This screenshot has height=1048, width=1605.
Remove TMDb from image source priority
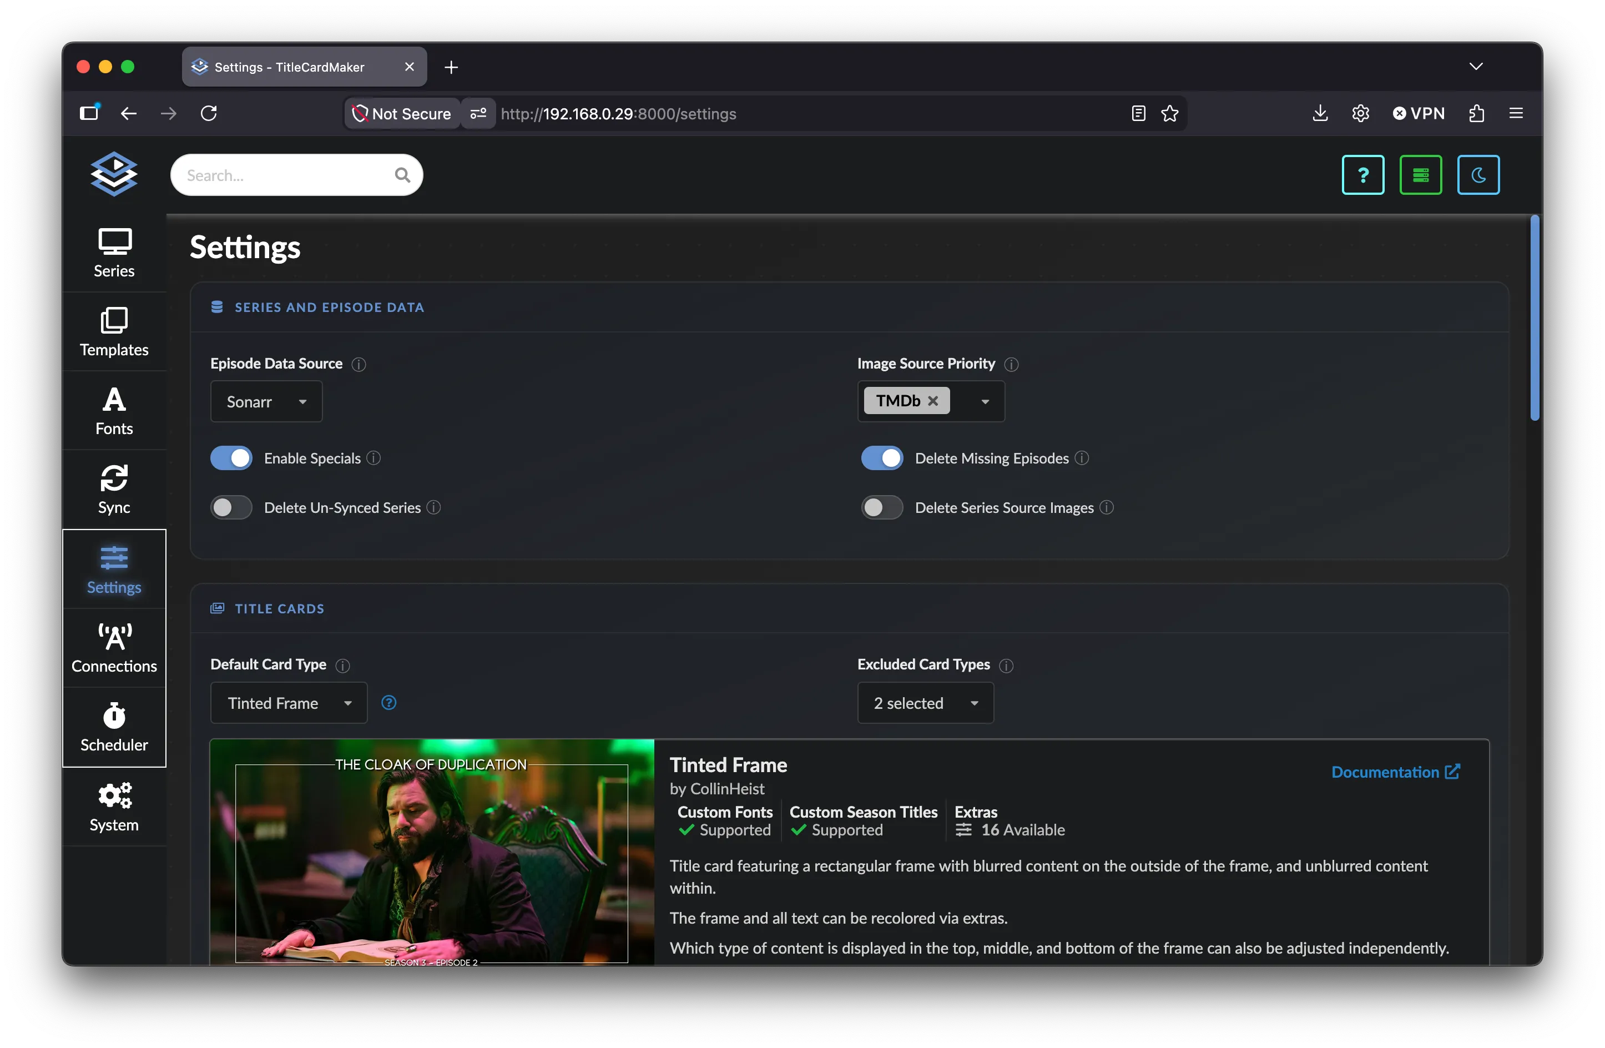coord(933,401)
